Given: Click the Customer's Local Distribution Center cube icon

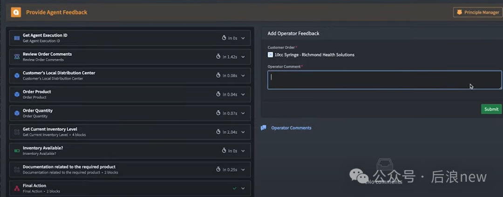Looking at the screenshot, I should click(17, 75).
